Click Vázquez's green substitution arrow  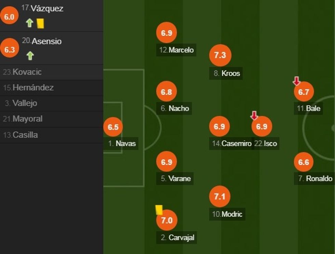[x=30, y=23]
